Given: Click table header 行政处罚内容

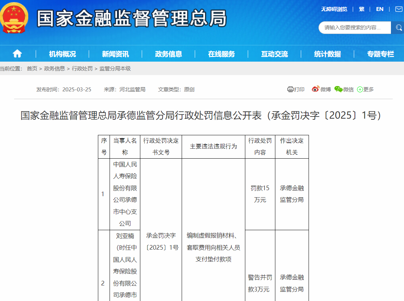Looking at the screenshot, I should (260, 146).
